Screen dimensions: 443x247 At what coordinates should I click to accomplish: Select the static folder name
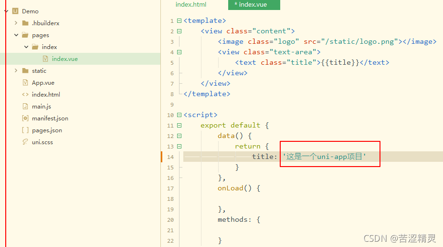click(39, 71)
